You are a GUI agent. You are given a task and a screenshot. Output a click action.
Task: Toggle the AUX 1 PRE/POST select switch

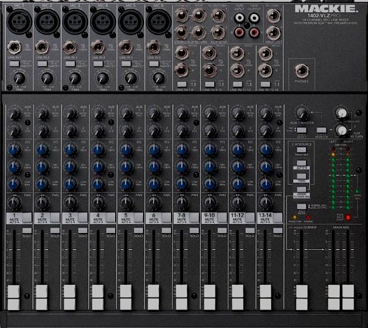(x=302, y=130)
